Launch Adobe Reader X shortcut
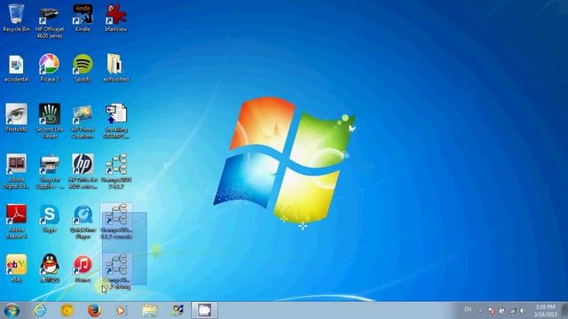Screen dimensions: 568x319 click(16, 222)
